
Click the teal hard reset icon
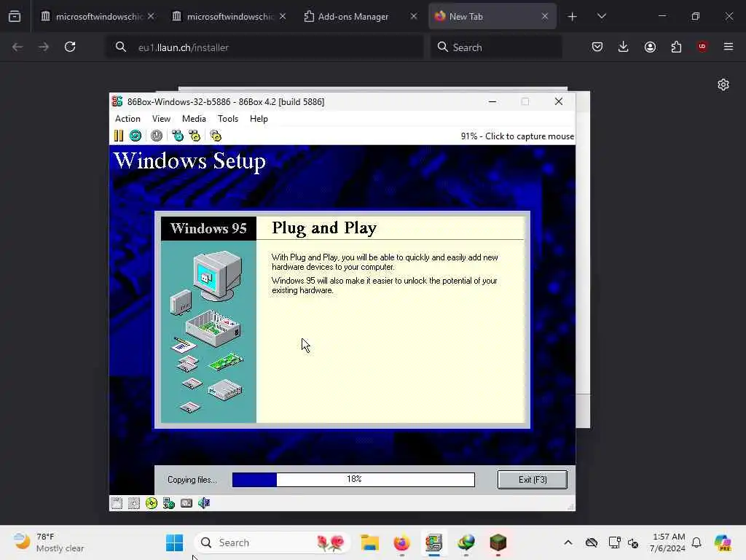136,136
